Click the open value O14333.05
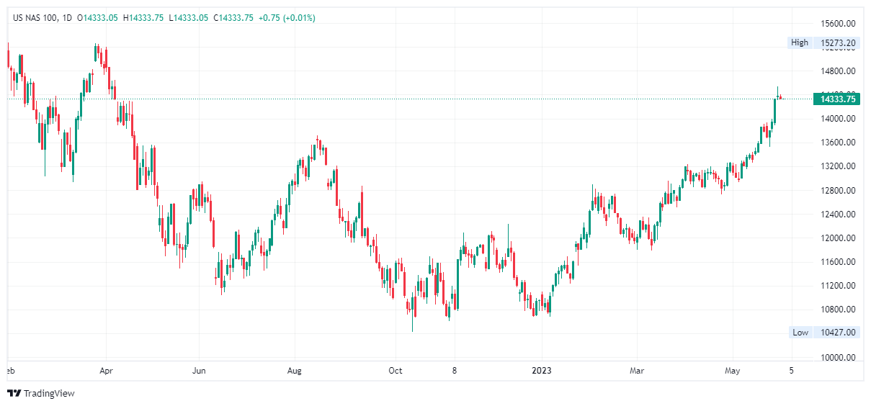This screenshot has width=871, height=406. pyautogui.click(x=97, y=18)
